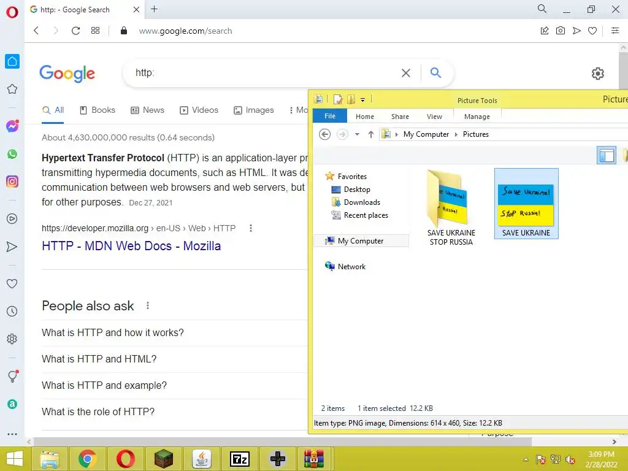628x471 pixels.
Task: Select the Videos search tab
Action: 199,110
